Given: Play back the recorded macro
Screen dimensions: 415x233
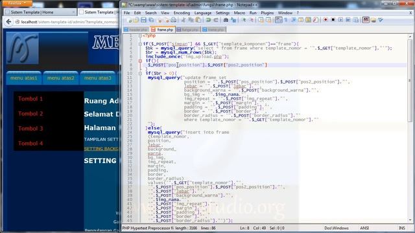Looking at the screenshot, I should [340, 20].
